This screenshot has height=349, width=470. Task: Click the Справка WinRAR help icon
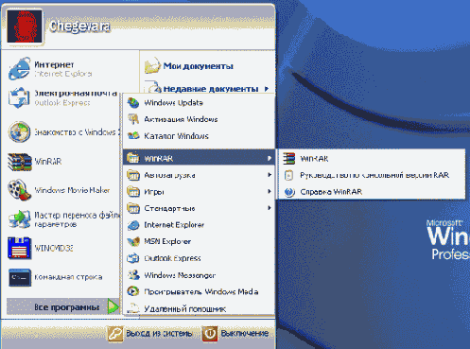(289, 192)
